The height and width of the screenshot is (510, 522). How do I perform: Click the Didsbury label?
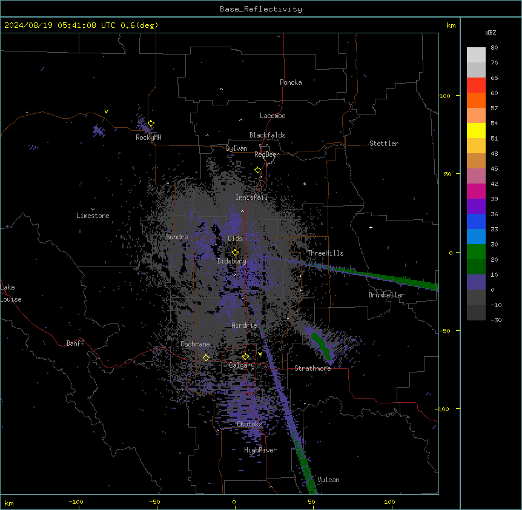pyautogui.click(x=232, y=261)
